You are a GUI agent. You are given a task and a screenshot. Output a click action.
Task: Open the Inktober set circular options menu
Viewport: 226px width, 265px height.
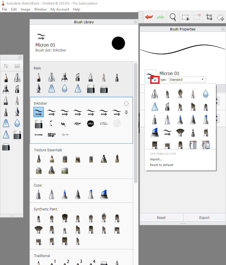coord(126,103)
